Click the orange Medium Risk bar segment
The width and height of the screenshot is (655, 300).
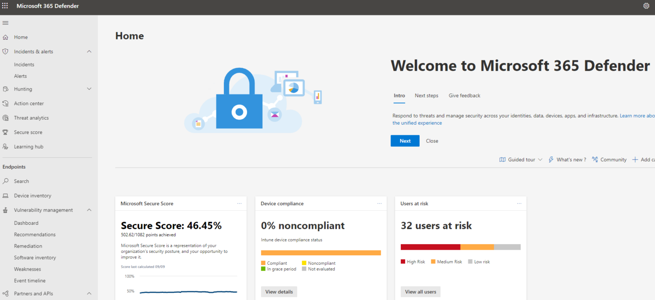(x=477, y=247)
